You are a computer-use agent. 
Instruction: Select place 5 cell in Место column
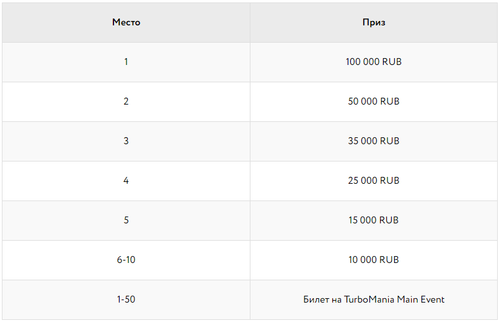tap(126, 220)
